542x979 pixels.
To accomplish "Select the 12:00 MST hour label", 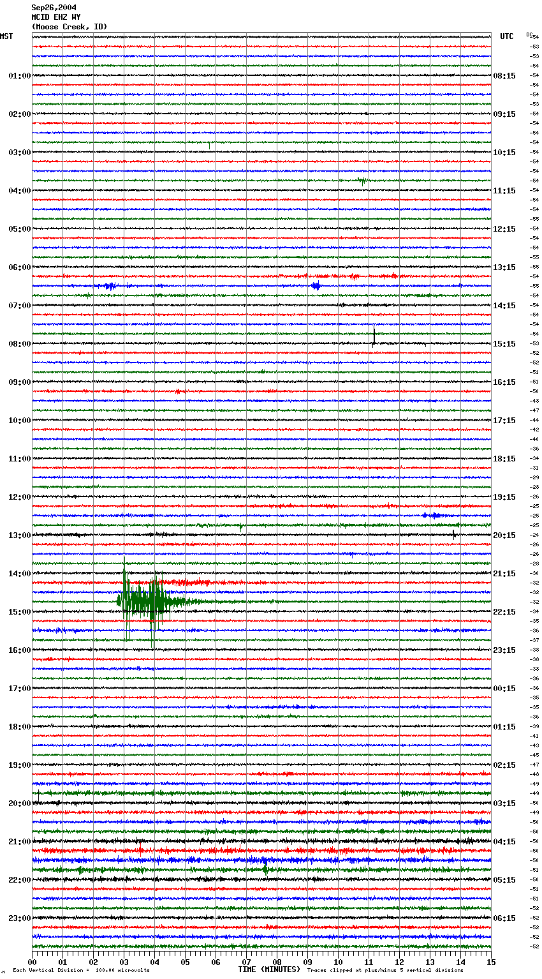I will click(20, 497).
